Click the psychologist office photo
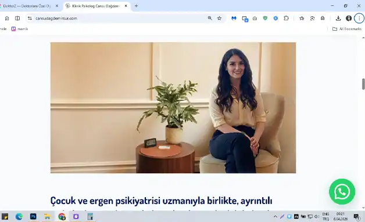Image resolution: width=365 pixels, height=222 pixels. 173,108
